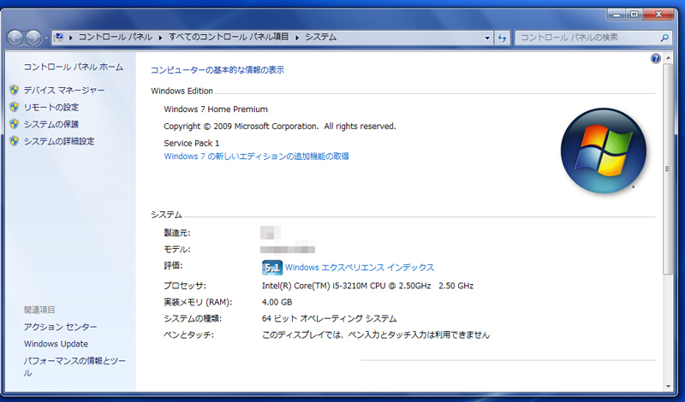Expand arrow after コントロール パネル breadcrumb
Viewport: 685px width, 402px height.
(160, 38)
